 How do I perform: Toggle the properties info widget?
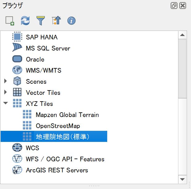coord(71,21)
